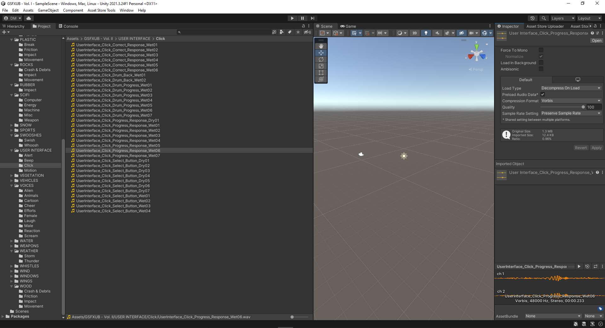Screen dimensions: 605x328
Task: Pause play mode with Pause button
Action: (x=302, y=18)
